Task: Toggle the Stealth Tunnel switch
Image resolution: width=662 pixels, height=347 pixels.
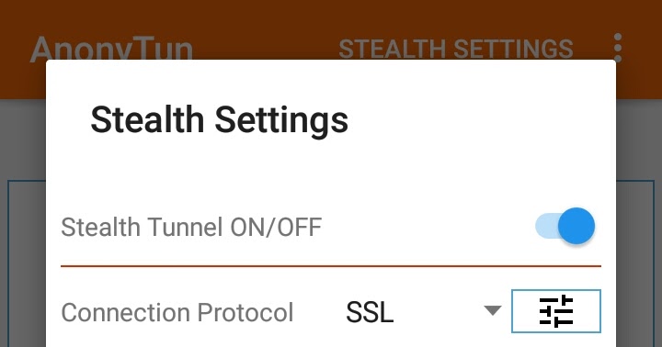Action: [x=565, y=226]
